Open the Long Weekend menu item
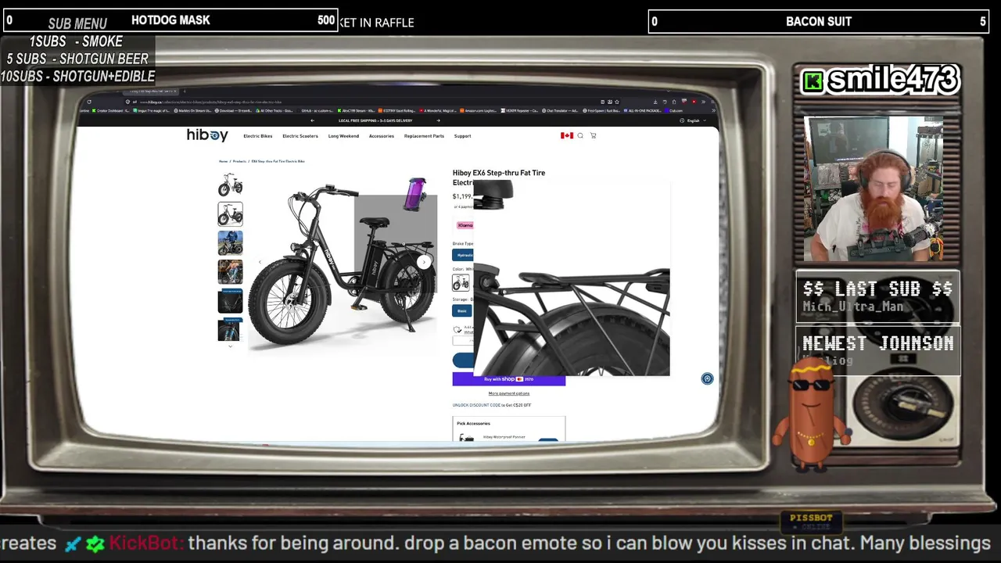Viewport: 1001px width, 563px height. (x=343, y=136)
